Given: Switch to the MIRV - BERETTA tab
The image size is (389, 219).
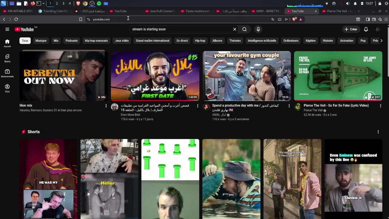Looking at the screenshot, I should click(x=266, y=11).
